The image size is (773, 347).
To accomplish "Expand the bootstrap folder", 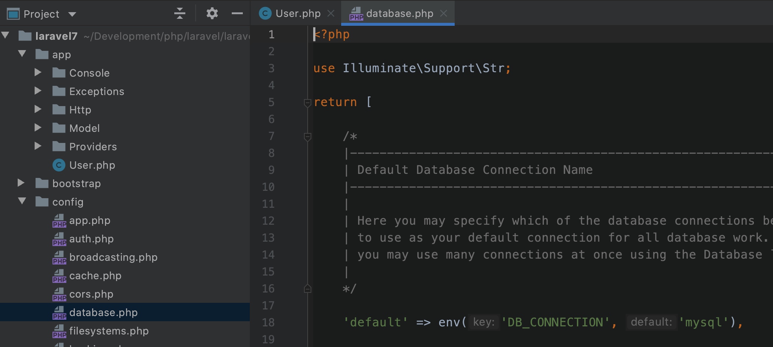I will coord(21,183).
